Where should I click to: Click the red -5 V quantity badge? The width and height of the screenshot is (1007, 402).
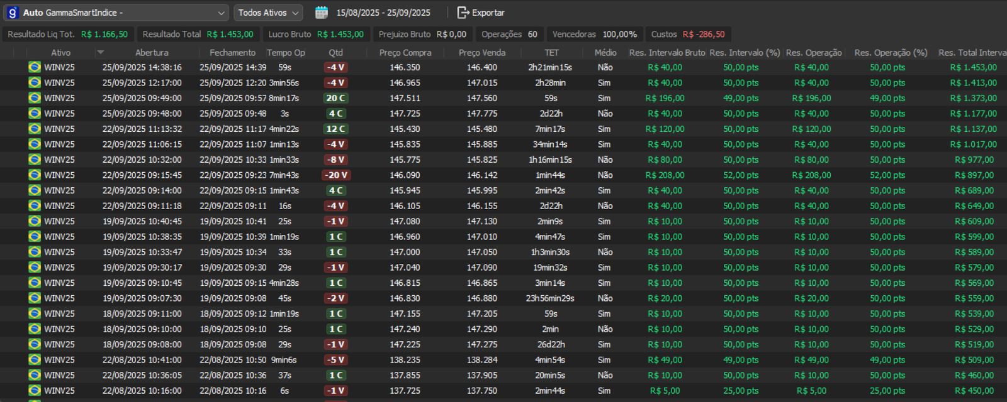coord(336,360)
